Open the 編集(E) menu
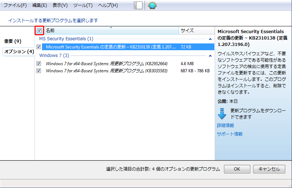The image size is (292, 188). tap(40, 5)
